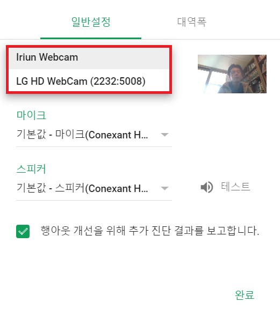
Task: Choose LG HD WebCam (2232:5008) option
Action: point(81,82)
